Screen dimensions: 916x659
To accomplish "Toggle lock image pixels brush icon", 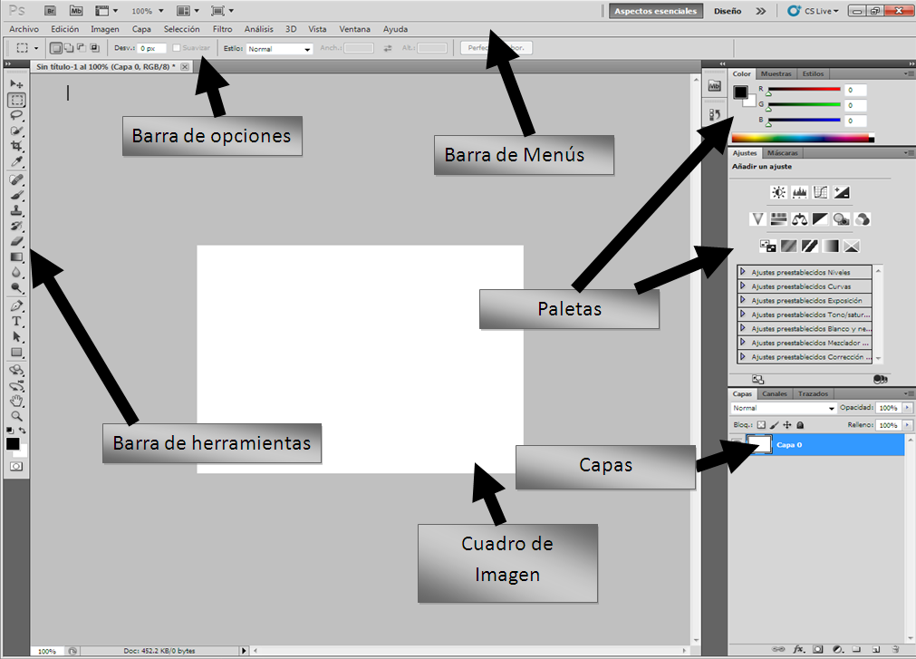I will pyautogui.click(x=774, y=425).
